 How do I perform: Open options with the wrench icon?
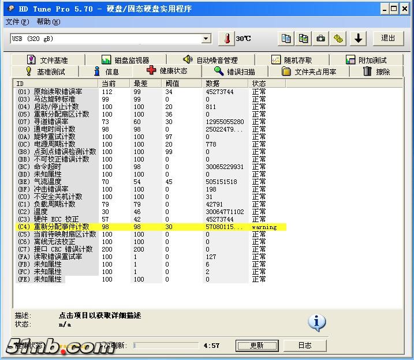tap(338, 39)
